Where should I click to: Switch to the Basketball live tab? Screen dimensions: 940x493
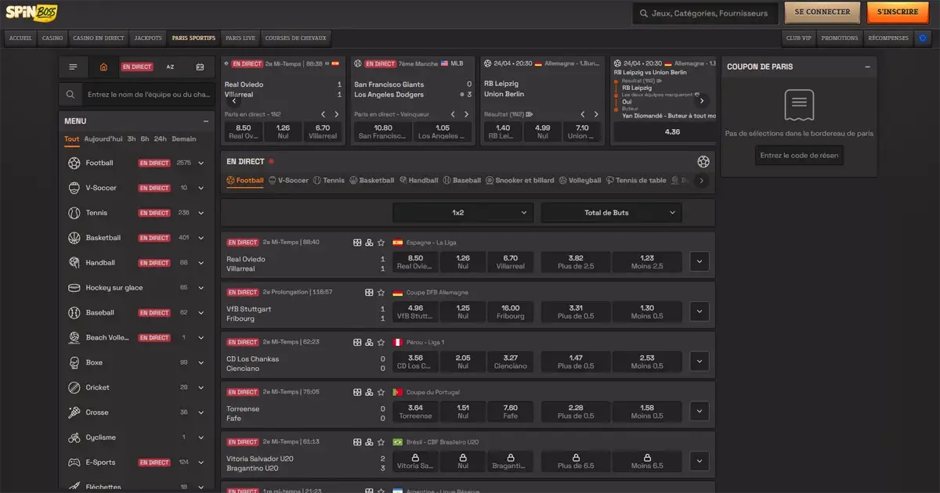click(371, 180)
